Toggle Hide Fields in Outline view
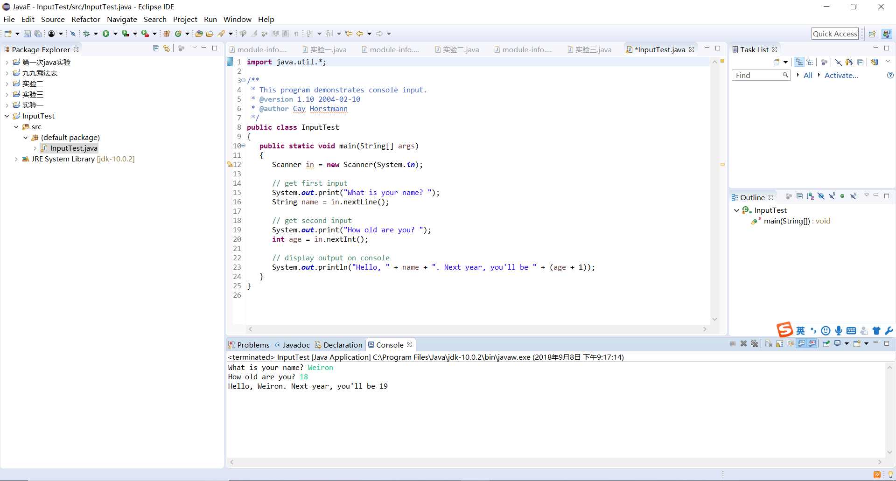 (x=821, y=196)
